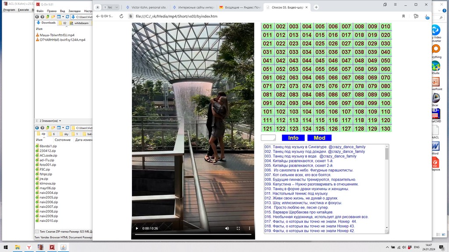This screenshot has height=252, width=449.
Task: Reload the page in the browser
Action: tap(121, 16)
